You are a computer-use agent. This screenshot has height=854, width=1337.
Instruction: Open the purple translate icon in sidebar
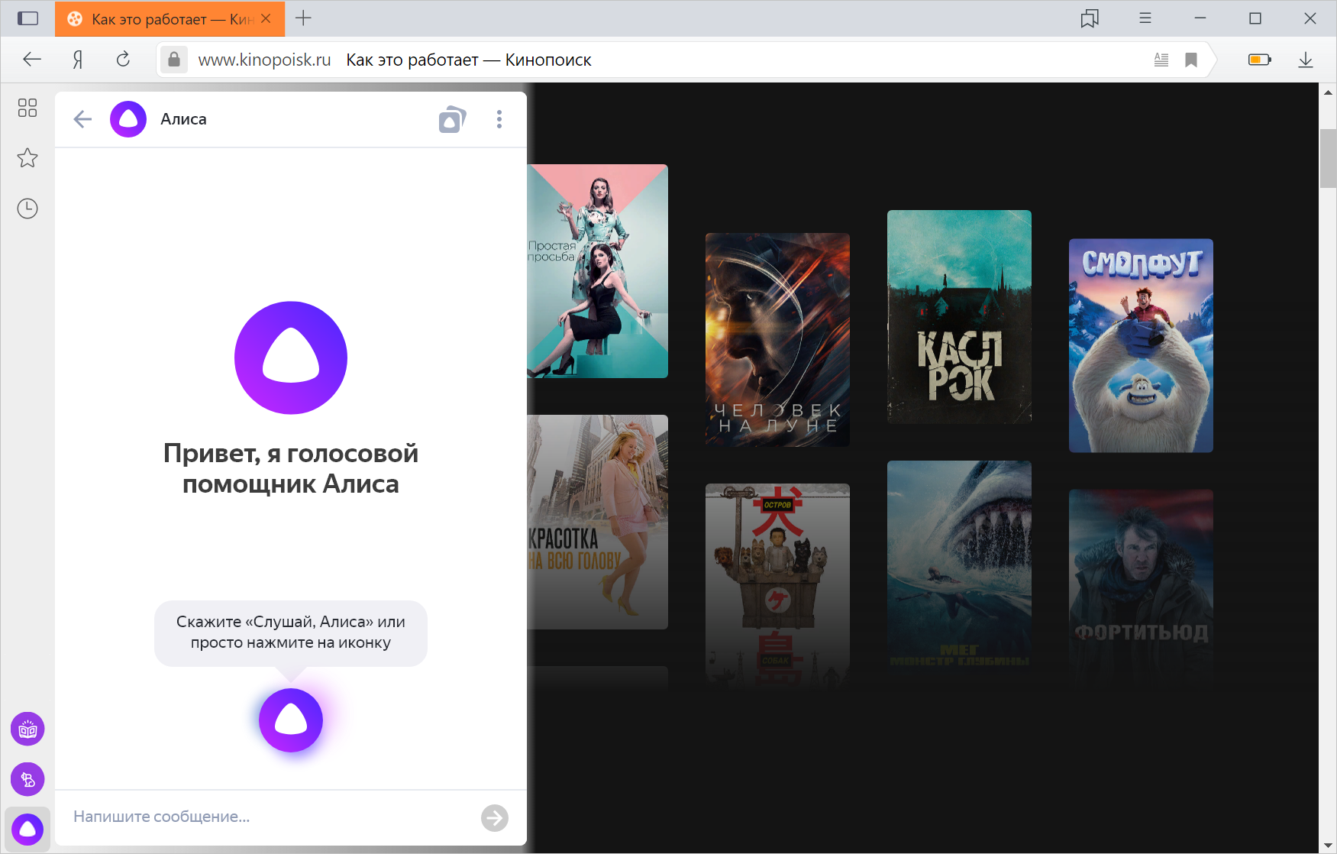[x=27, y=780]
